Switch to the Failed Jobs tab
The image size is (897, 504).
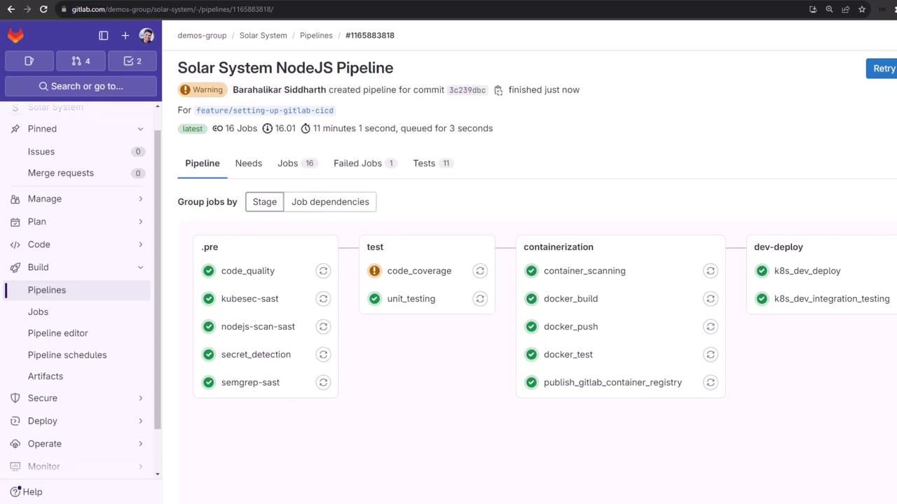(364, 163)
